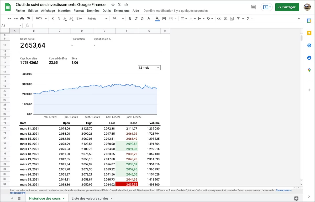Open the Fichier menu
This screenshot has height=202, width=315.
(20, 11)
